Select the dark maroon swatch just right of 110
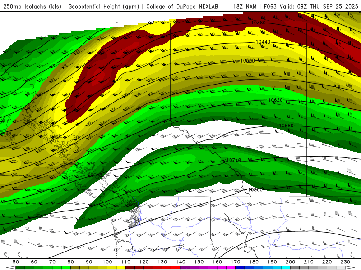Image resolution: width=361 pixels, height=270 pixels. [130, 268]
